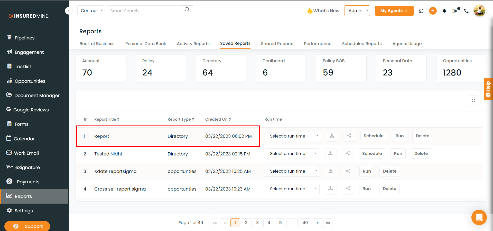
Task: Collapse the sidebar with the arrow button
Action: click(x=69, y=11)
